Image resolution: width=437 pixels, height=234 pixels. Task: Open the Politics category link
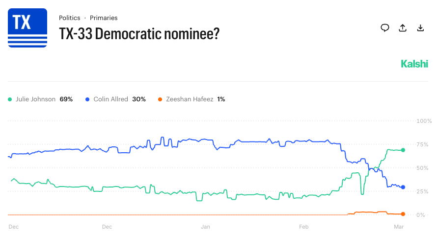pyautogui.click(x=70, y=18)
